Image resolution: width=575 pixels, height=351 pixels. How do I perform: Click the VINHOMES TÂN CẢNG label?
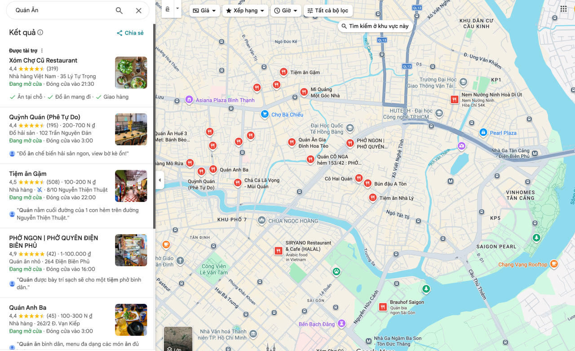click(x=521, y=195)
